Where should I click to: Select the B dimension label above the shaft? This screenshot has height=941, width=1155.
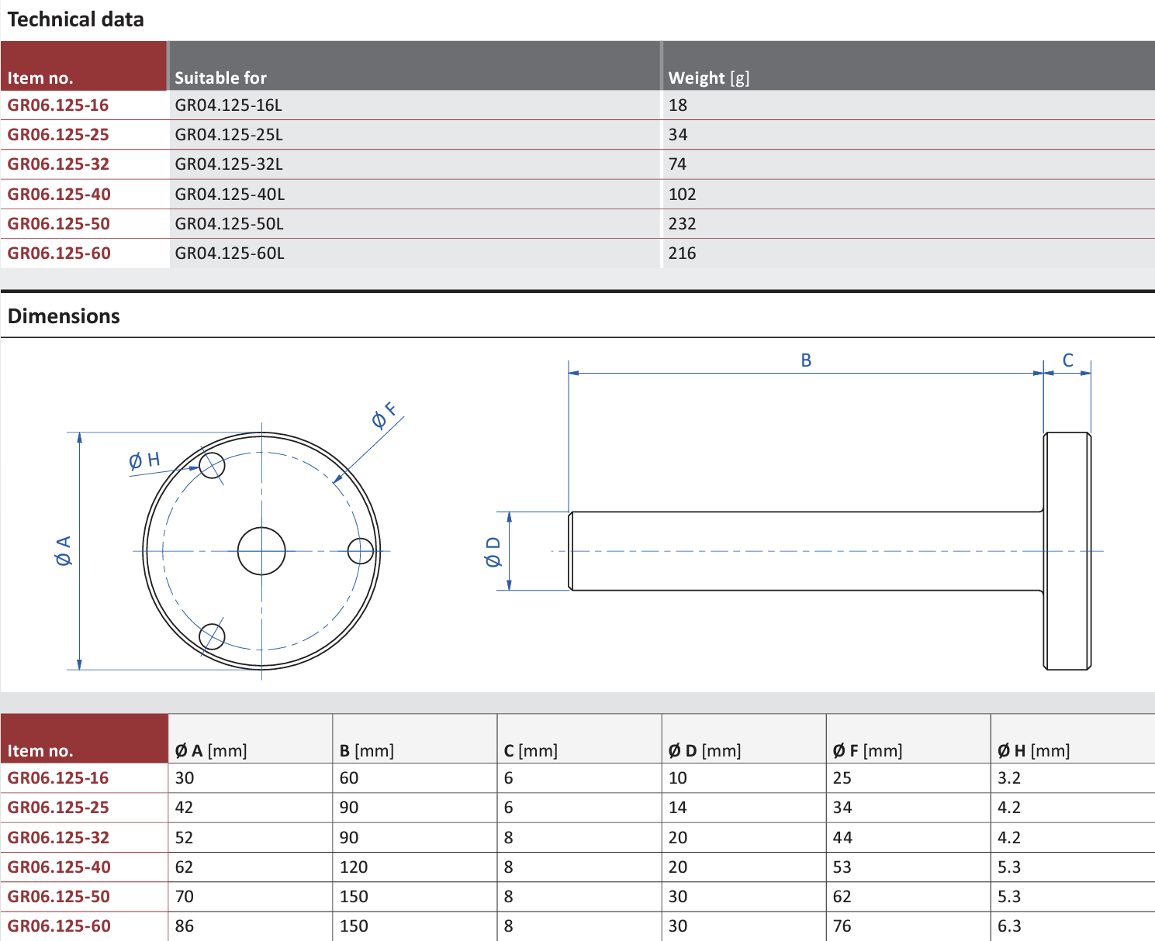pos(806,360)
